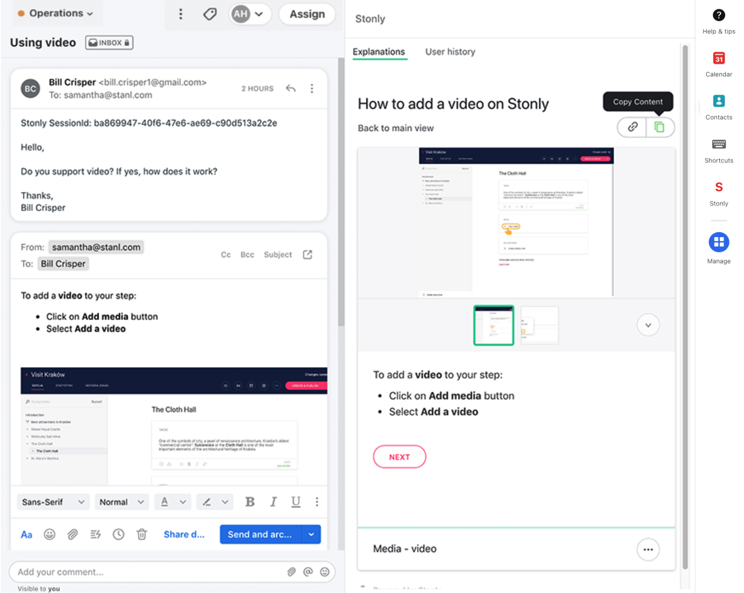This screenshot has width=744, height=593.
Task: Open more formatting options
Action: (x=317, y=501)
